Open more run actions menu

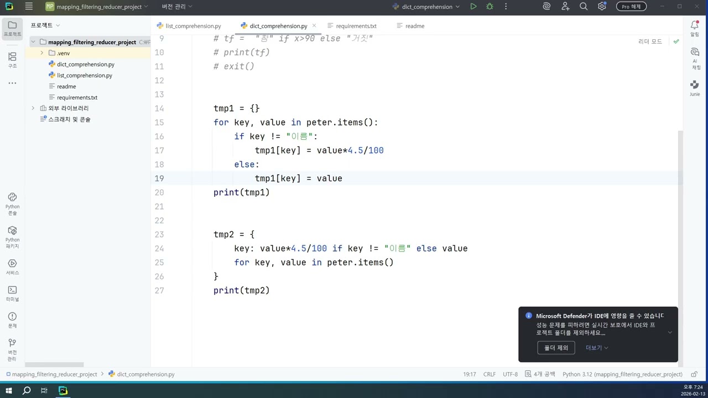click(506, 7)
